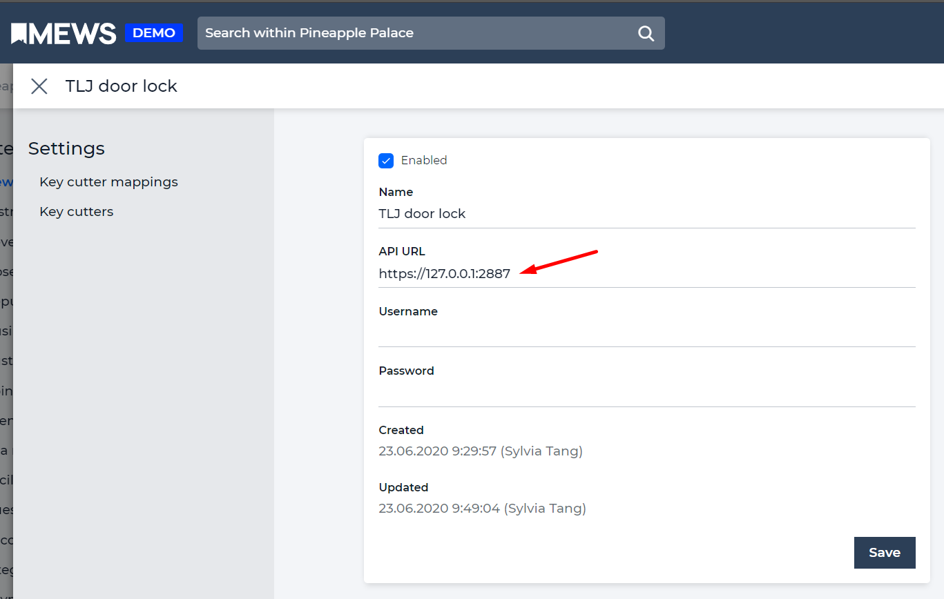Viewport: 944px width, 599px height.
Task: Click the Password input field
Action: (647, 393)
